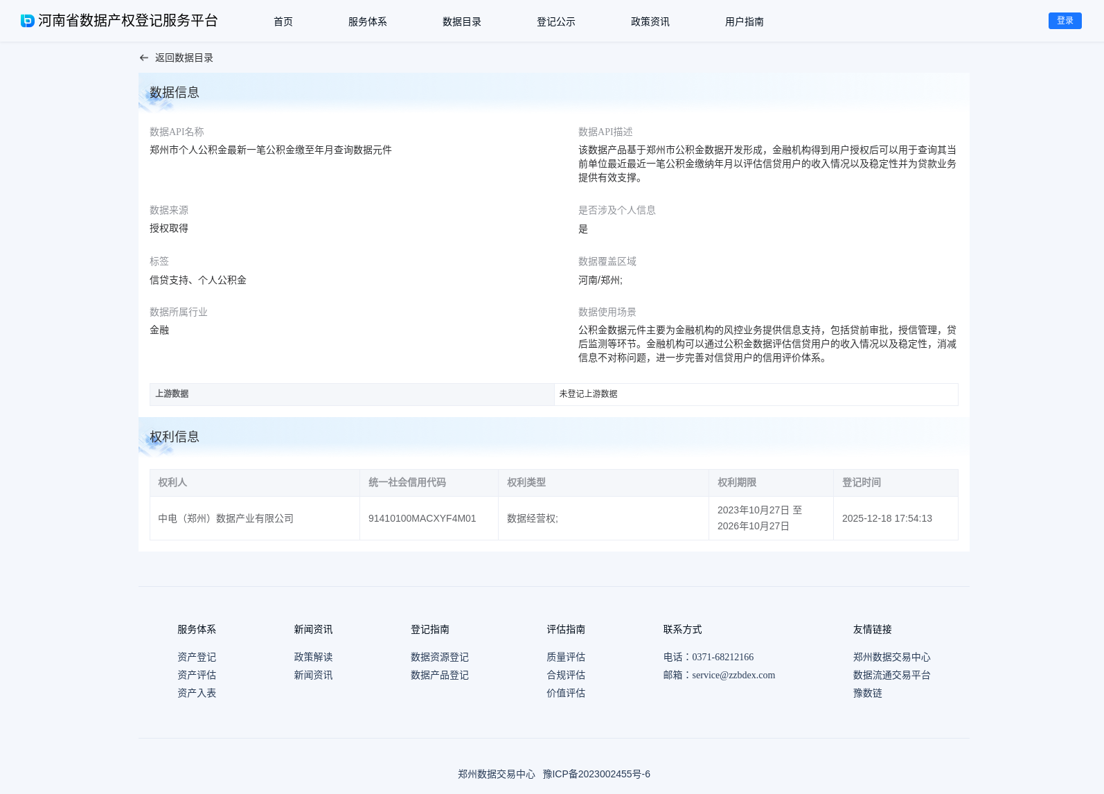Open the 服务体系 menu item
1104x794 pixels.
coord(368,21)
